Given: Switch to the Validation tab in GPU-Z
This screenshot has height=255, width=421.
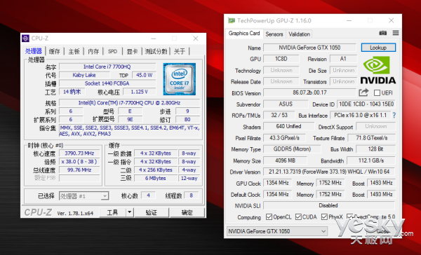Looking at the screenshot, I should tap(299, 34).
